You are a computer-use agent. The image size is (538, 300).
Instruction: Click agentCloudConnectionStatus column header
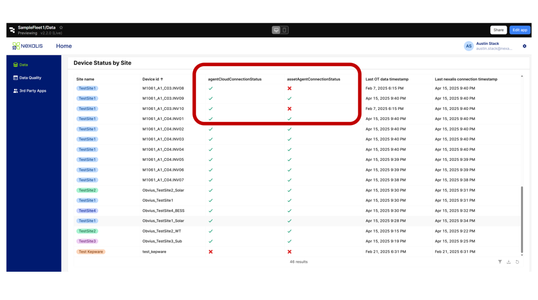click(x=235, y=79)
